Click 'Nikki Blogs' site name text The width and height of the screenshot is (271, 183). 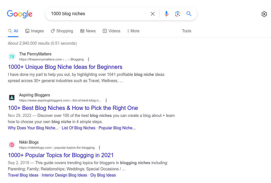pyautogui.click(x=29, y=142)
